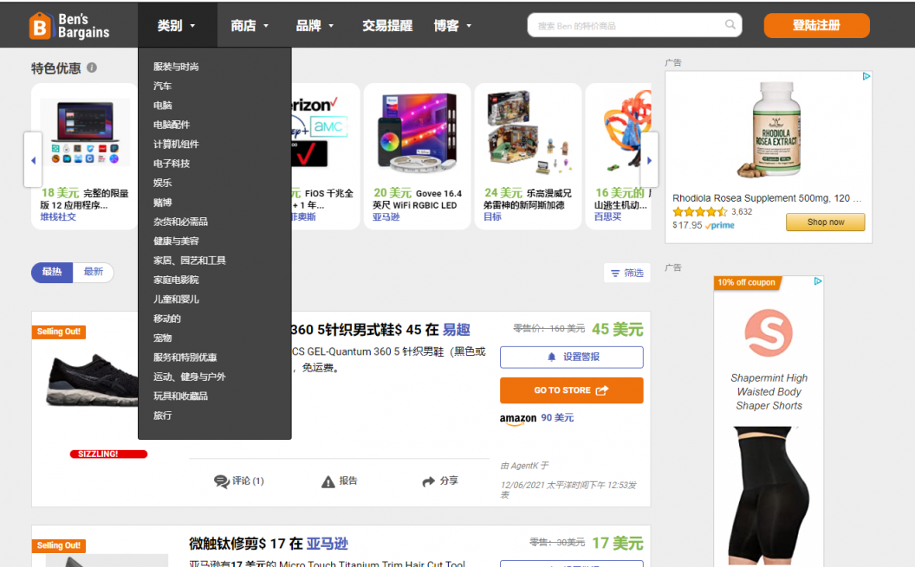Choose 计算机组件 category
The image size is (915, 567).
[176, 144]
